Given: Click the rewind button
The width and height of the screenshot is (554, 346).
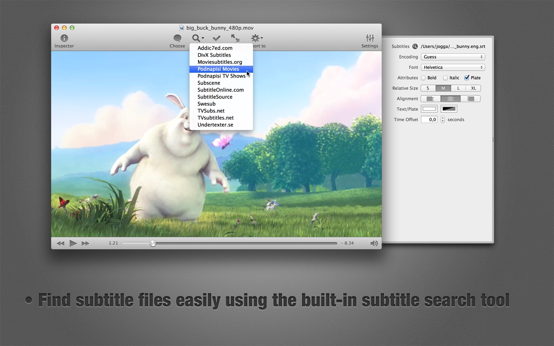Looking at the screenshot, I should [60, 243].
